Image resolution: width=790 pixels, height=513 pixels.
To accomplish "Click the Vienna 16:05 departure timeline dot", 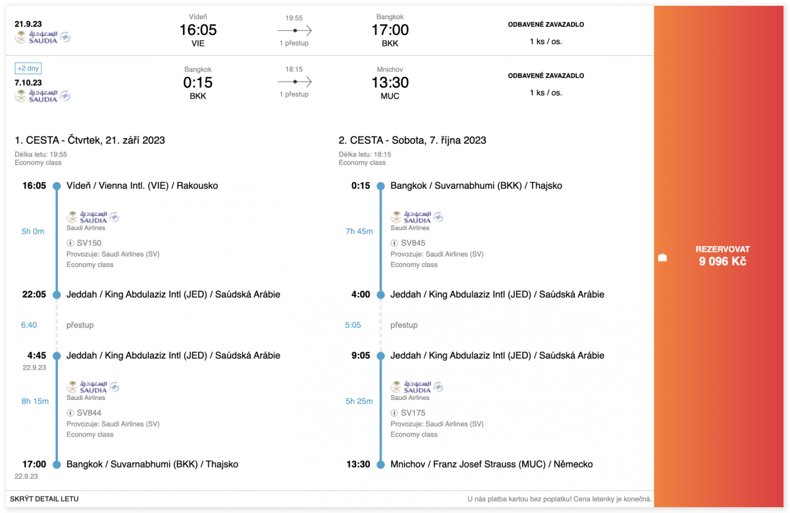I will (x=57, y=186).
